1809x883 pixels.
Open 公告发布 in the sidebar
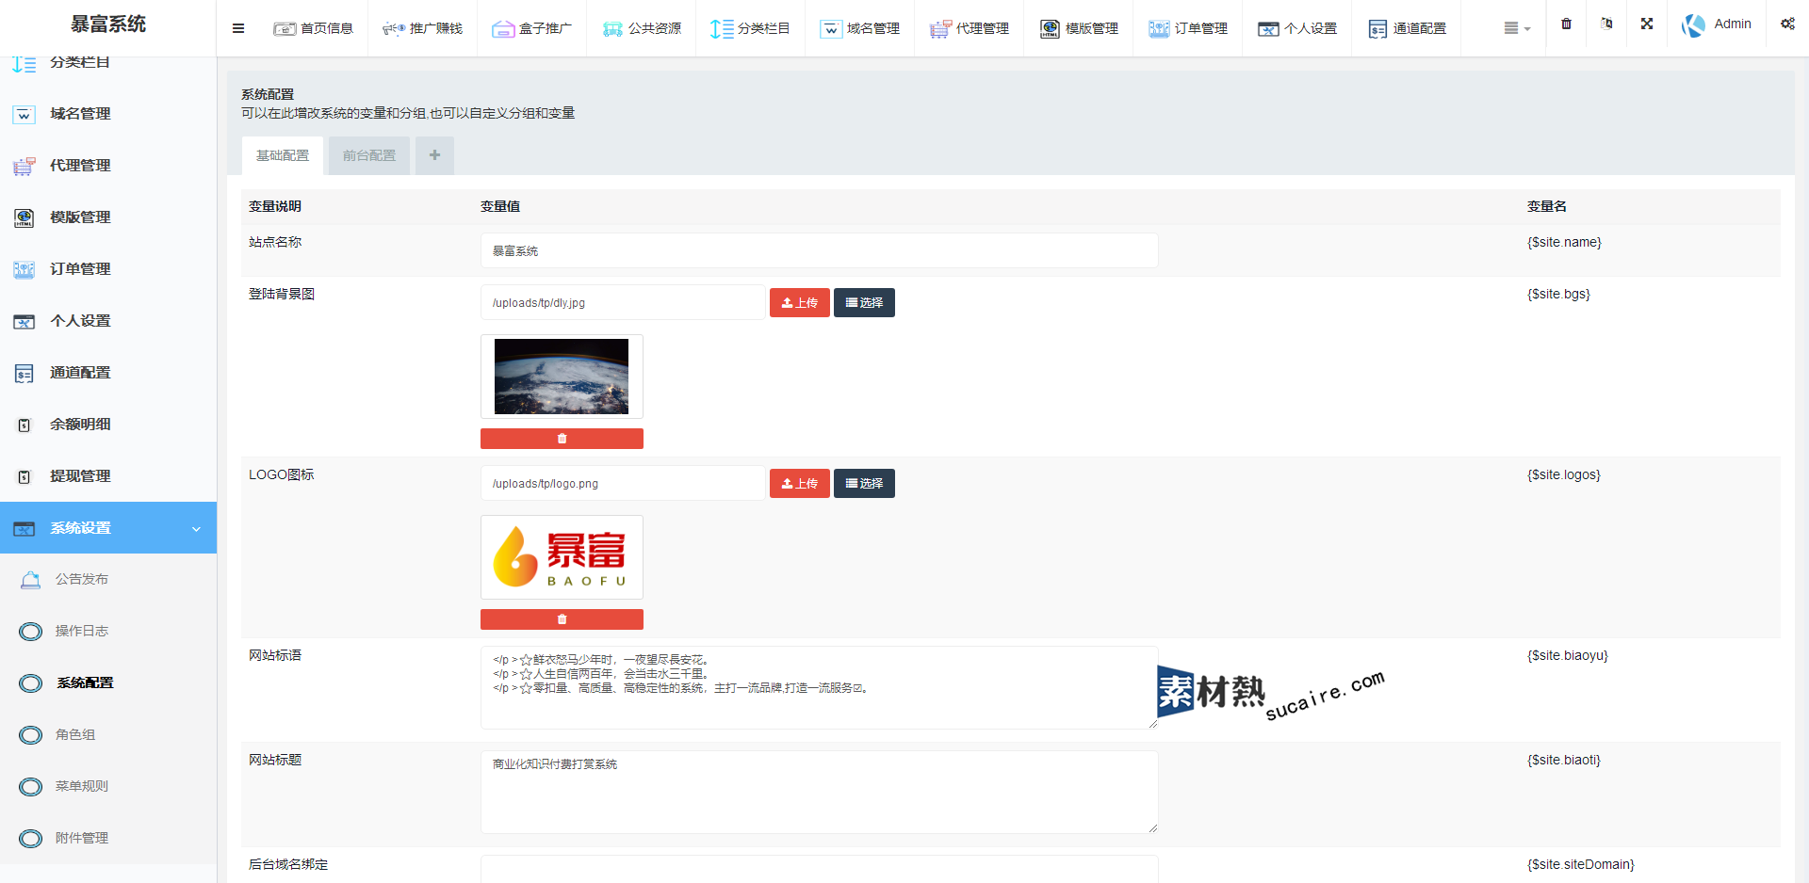click(x=82, y=580)
